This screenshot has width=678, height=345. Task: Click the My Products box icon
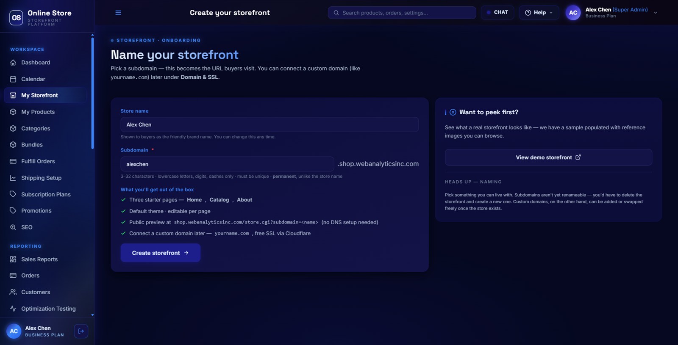13,112
